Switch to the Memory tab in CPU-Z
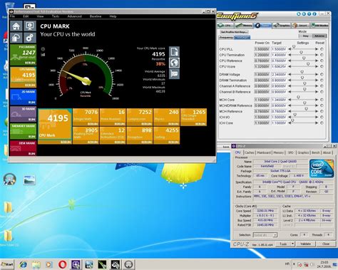Viewport: 338px width, 270px height. click(x=278, y=152)
